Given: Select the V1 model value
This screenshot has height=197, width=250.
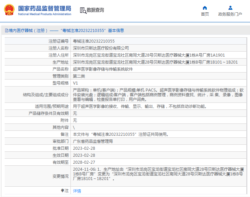Looking at the screenshot, I should tap(75, 83).
